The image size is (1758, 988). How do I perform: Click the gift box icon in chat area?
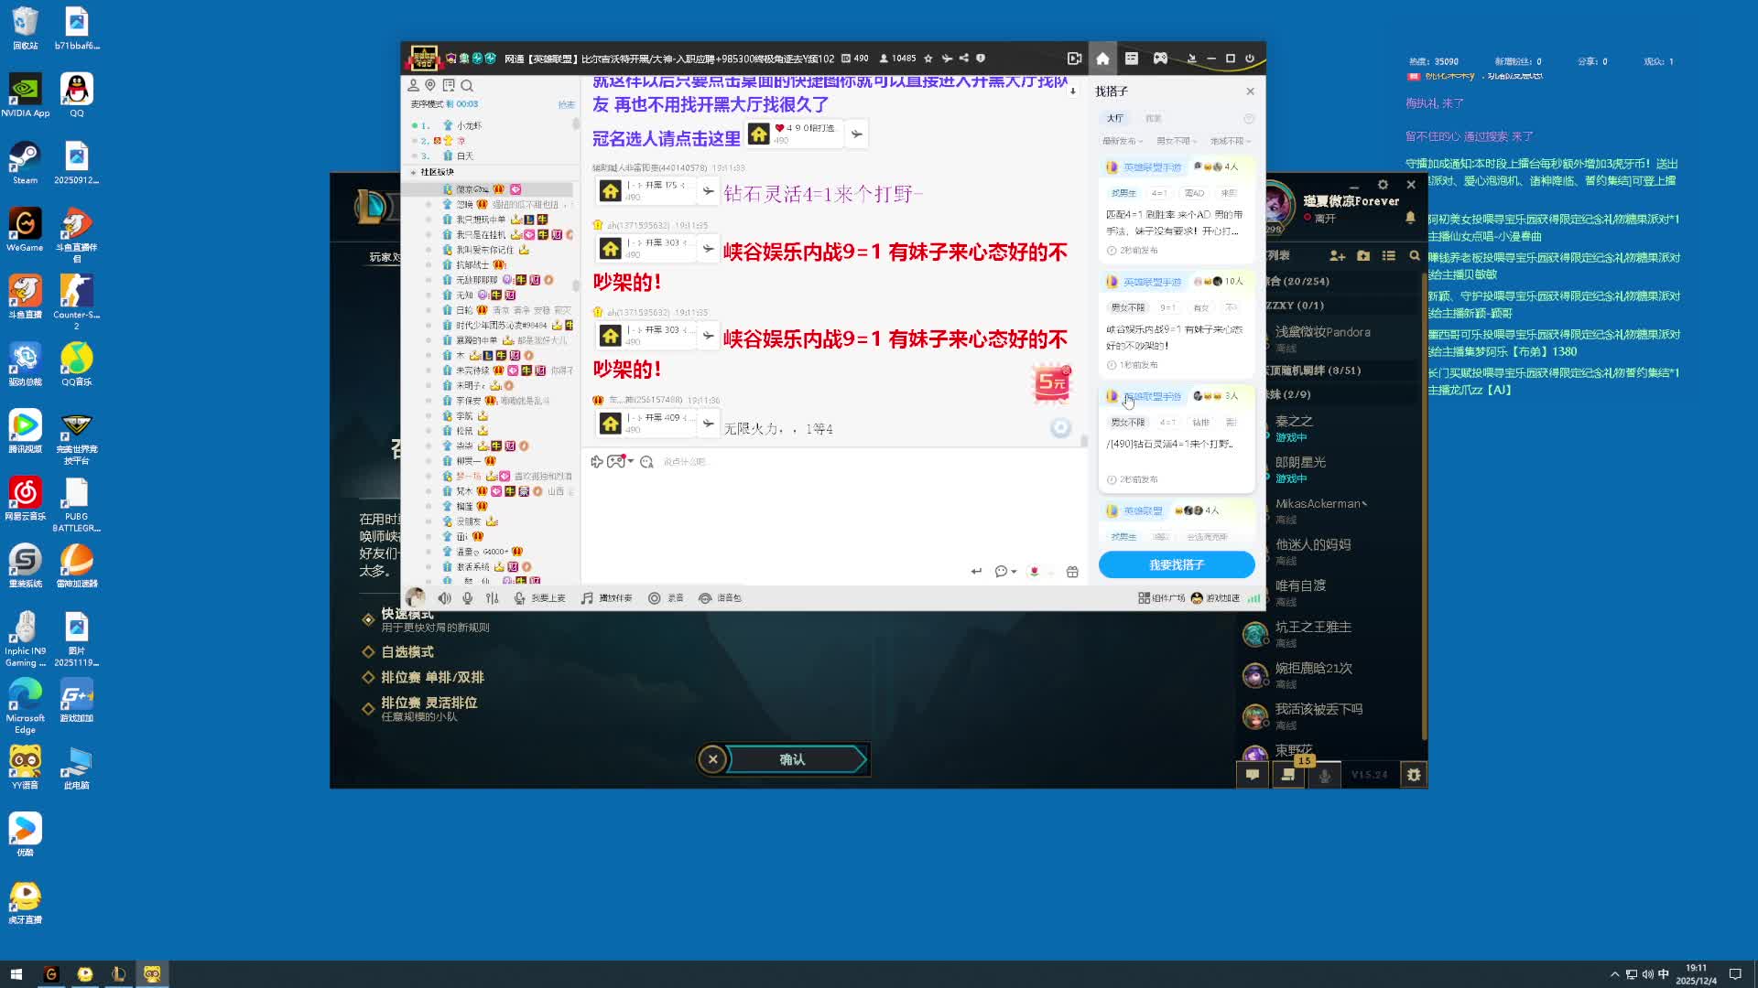coord(1072,572)
